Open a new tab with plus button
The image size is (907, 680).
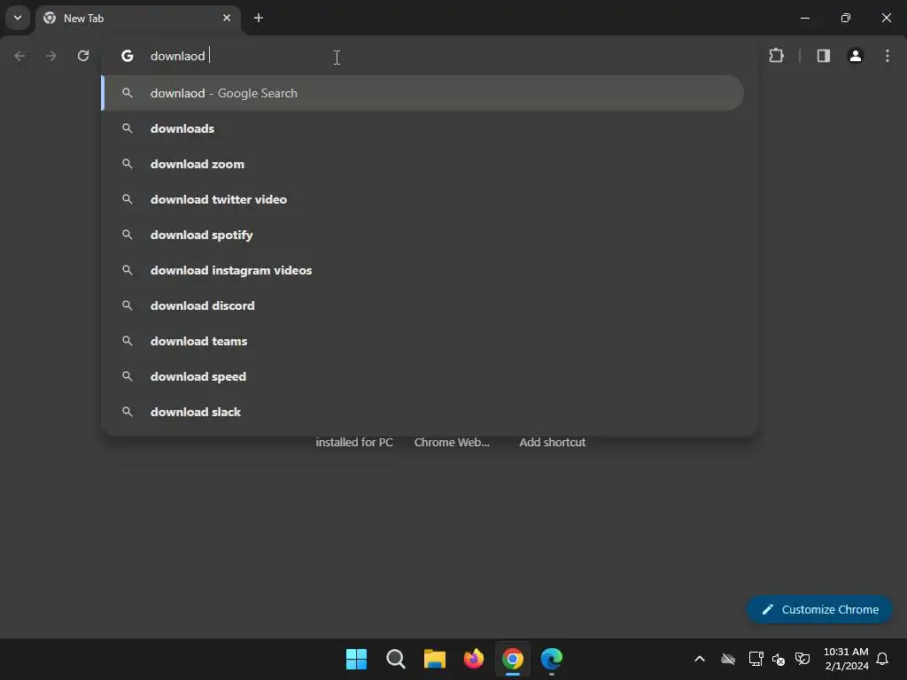[259, 18]
